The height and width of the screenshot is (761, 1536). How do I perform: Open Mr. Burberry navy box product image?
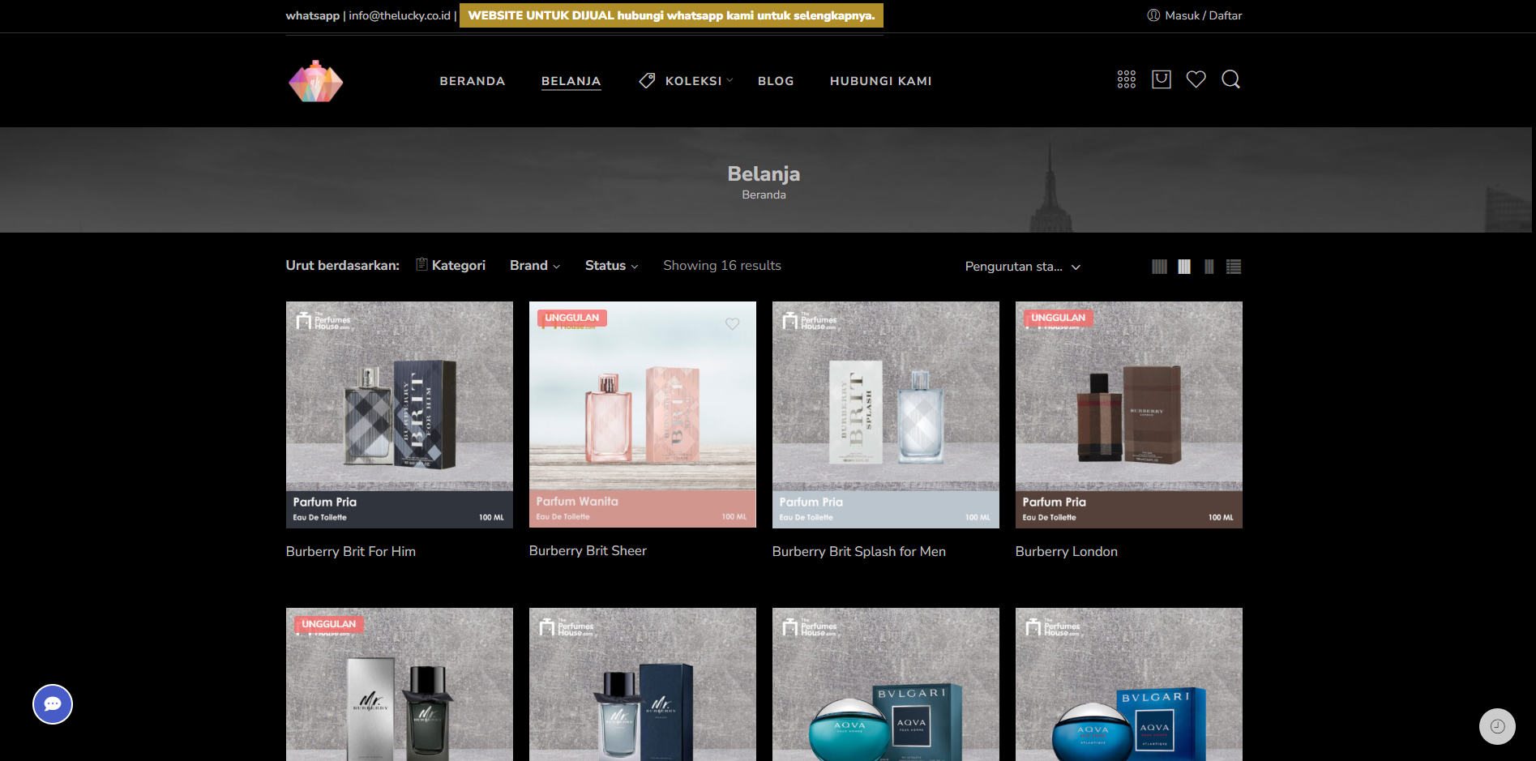(643, 685)
